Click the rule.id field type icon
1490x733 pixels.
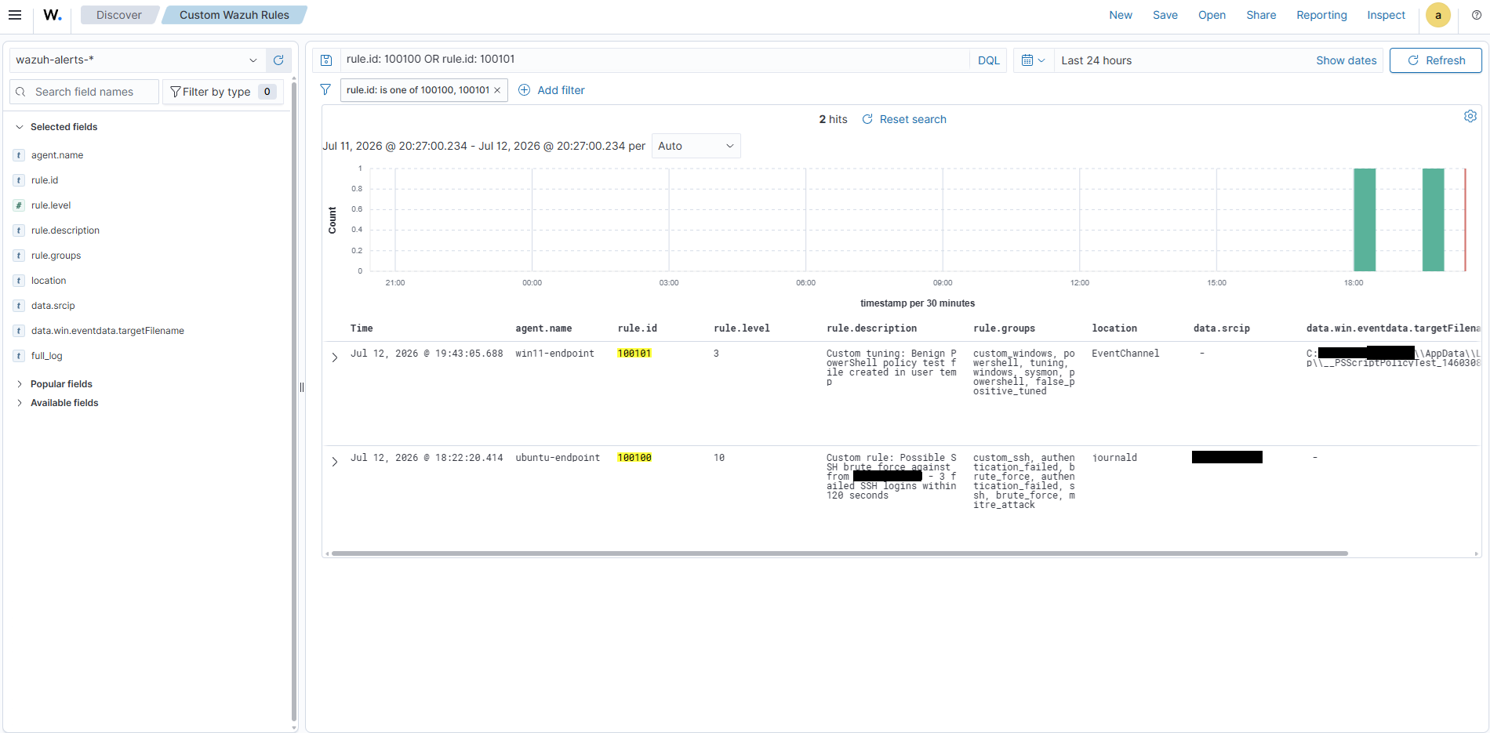(x=19, y=180)
